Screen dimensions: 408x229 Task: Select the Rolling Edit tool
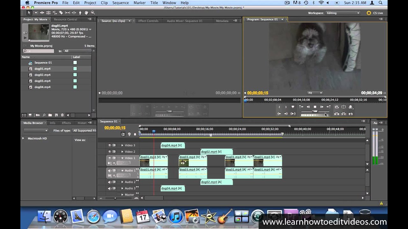pyautogui.click(x=48, y=13)
